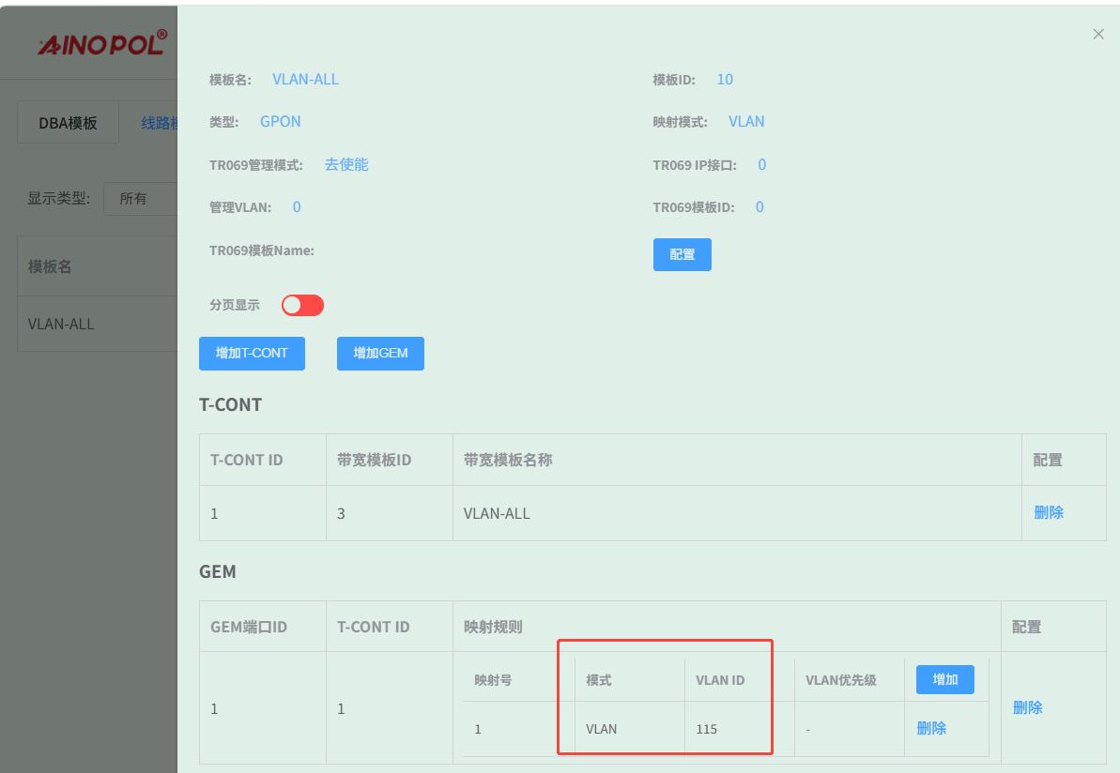Screen dimensions: 1120x773
Task: Click 增加 in the mapping rule table
Action: pos(945,679)
